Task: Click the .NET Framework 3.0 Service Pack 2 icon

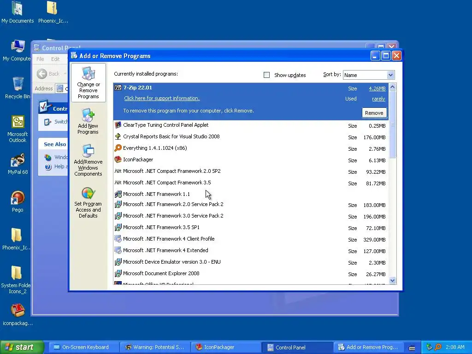Action: coord(118,216)
